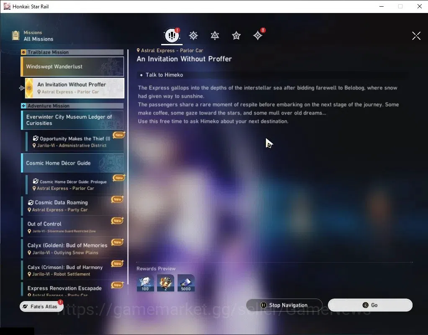Image resolution: width=428 pixels, height=335 pixels.
Task: Click location pin on Out of Control row
Action: click(x=29, y=231)
